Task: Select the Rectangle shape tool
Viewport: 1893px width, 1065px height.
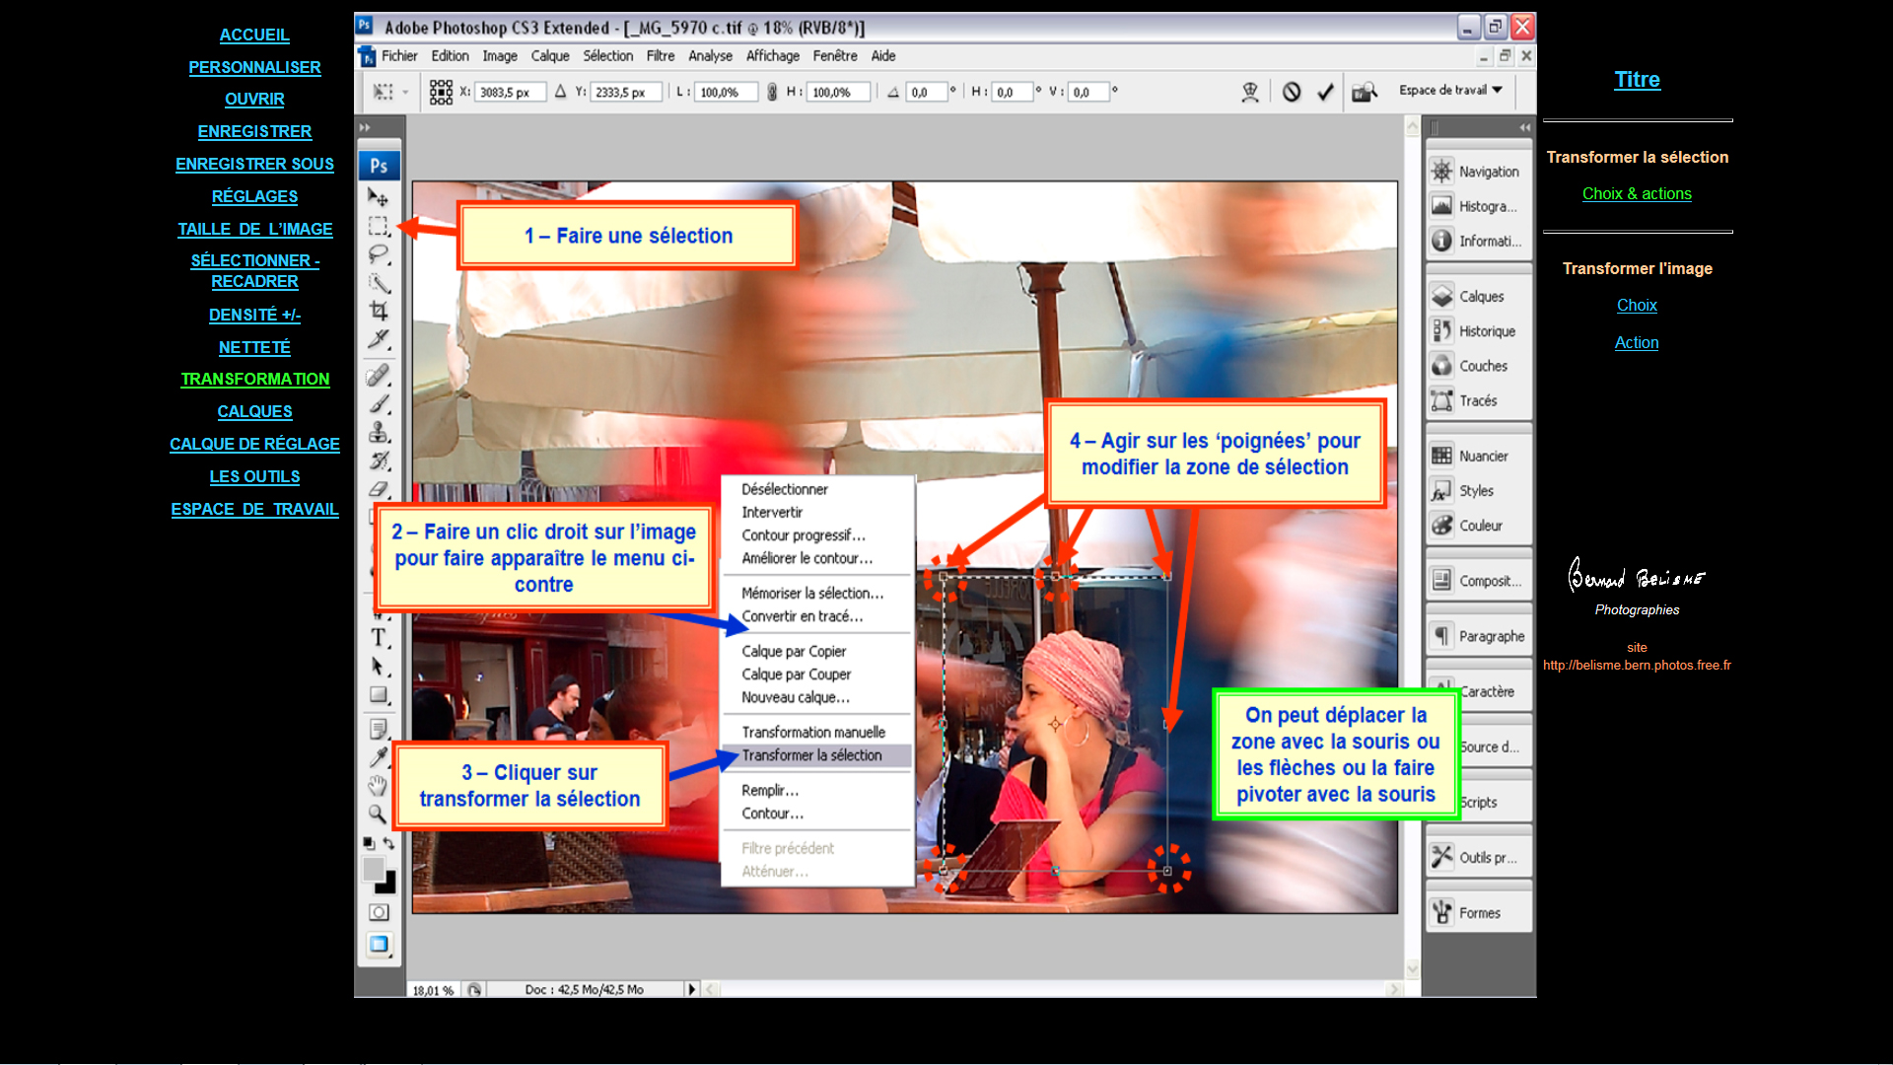Action: tap(379, 695)
